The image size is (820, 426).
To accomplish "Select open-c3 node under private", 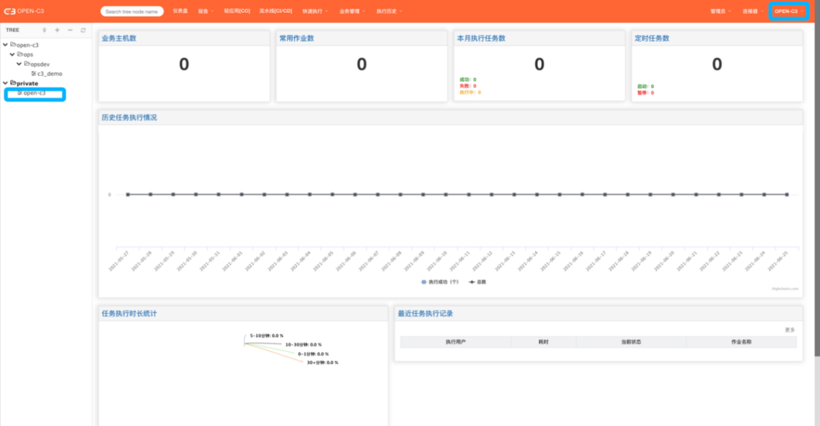I will pos(34,93).
